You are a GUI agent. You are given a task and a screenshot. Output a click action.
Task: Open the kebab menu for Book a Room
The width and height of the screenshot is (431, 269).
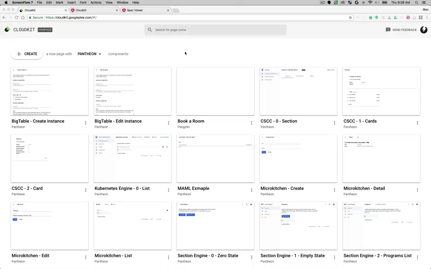click(251, 123)
